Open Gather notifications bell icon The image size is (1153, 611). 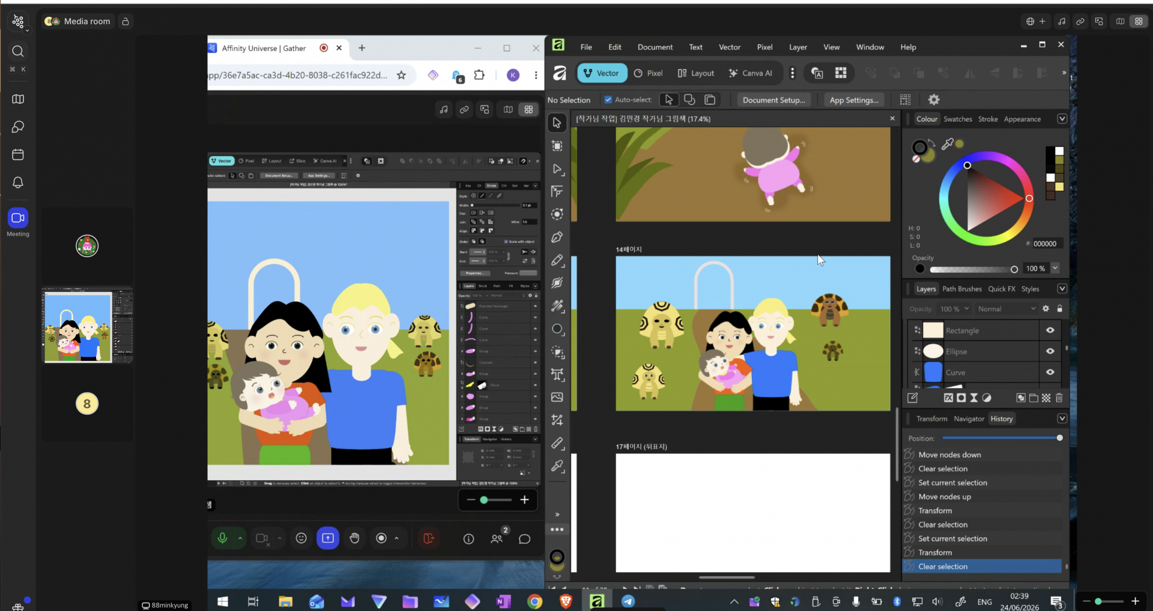[18, 182]
